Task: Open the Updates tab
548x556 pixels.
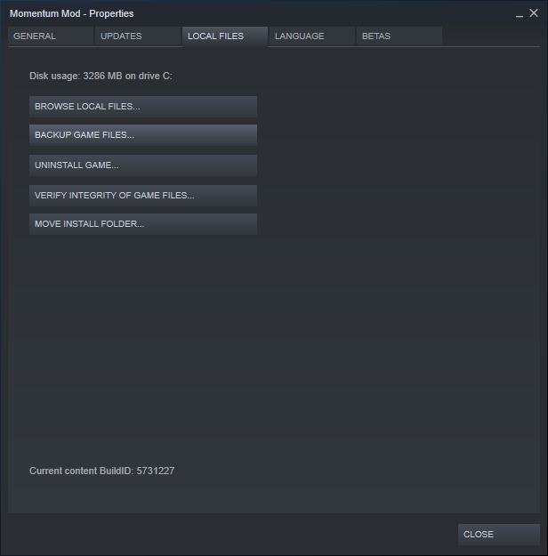Action: pyautogui.click(x=138, y=36)
